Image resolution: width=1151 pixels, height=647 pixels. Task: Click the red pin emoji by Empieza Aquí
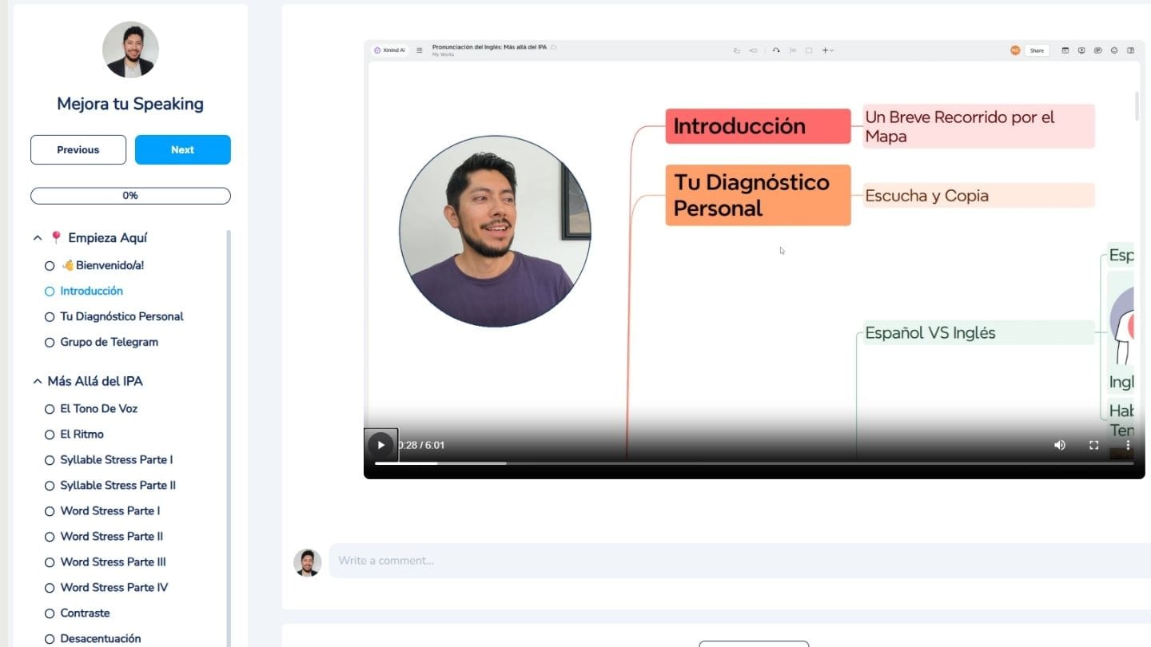point(56,238)
